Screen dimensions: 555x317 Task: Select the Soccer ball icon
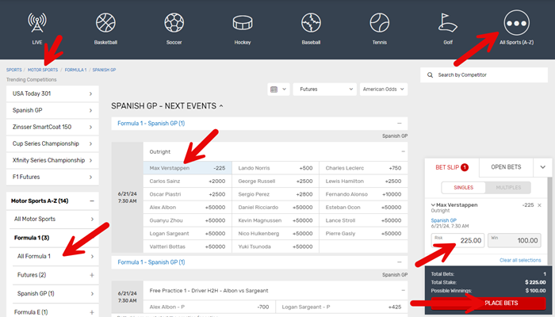click(x=174, y=22)
